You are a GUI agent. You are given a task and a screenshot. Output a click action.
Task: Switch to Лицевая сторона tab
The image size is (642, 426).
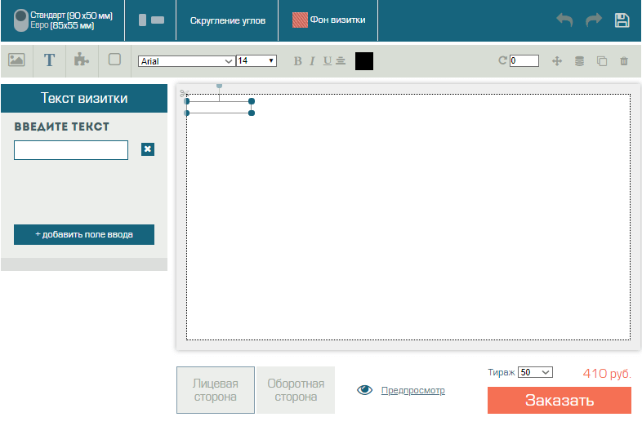tap(216, 390)
